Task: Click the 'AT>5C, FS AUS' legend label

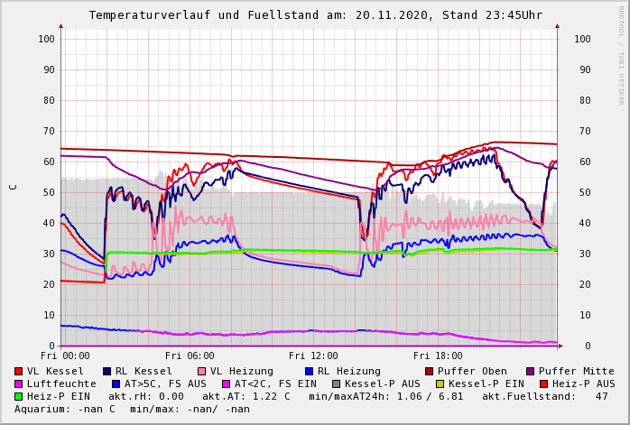Action: [x=165, y=383]
